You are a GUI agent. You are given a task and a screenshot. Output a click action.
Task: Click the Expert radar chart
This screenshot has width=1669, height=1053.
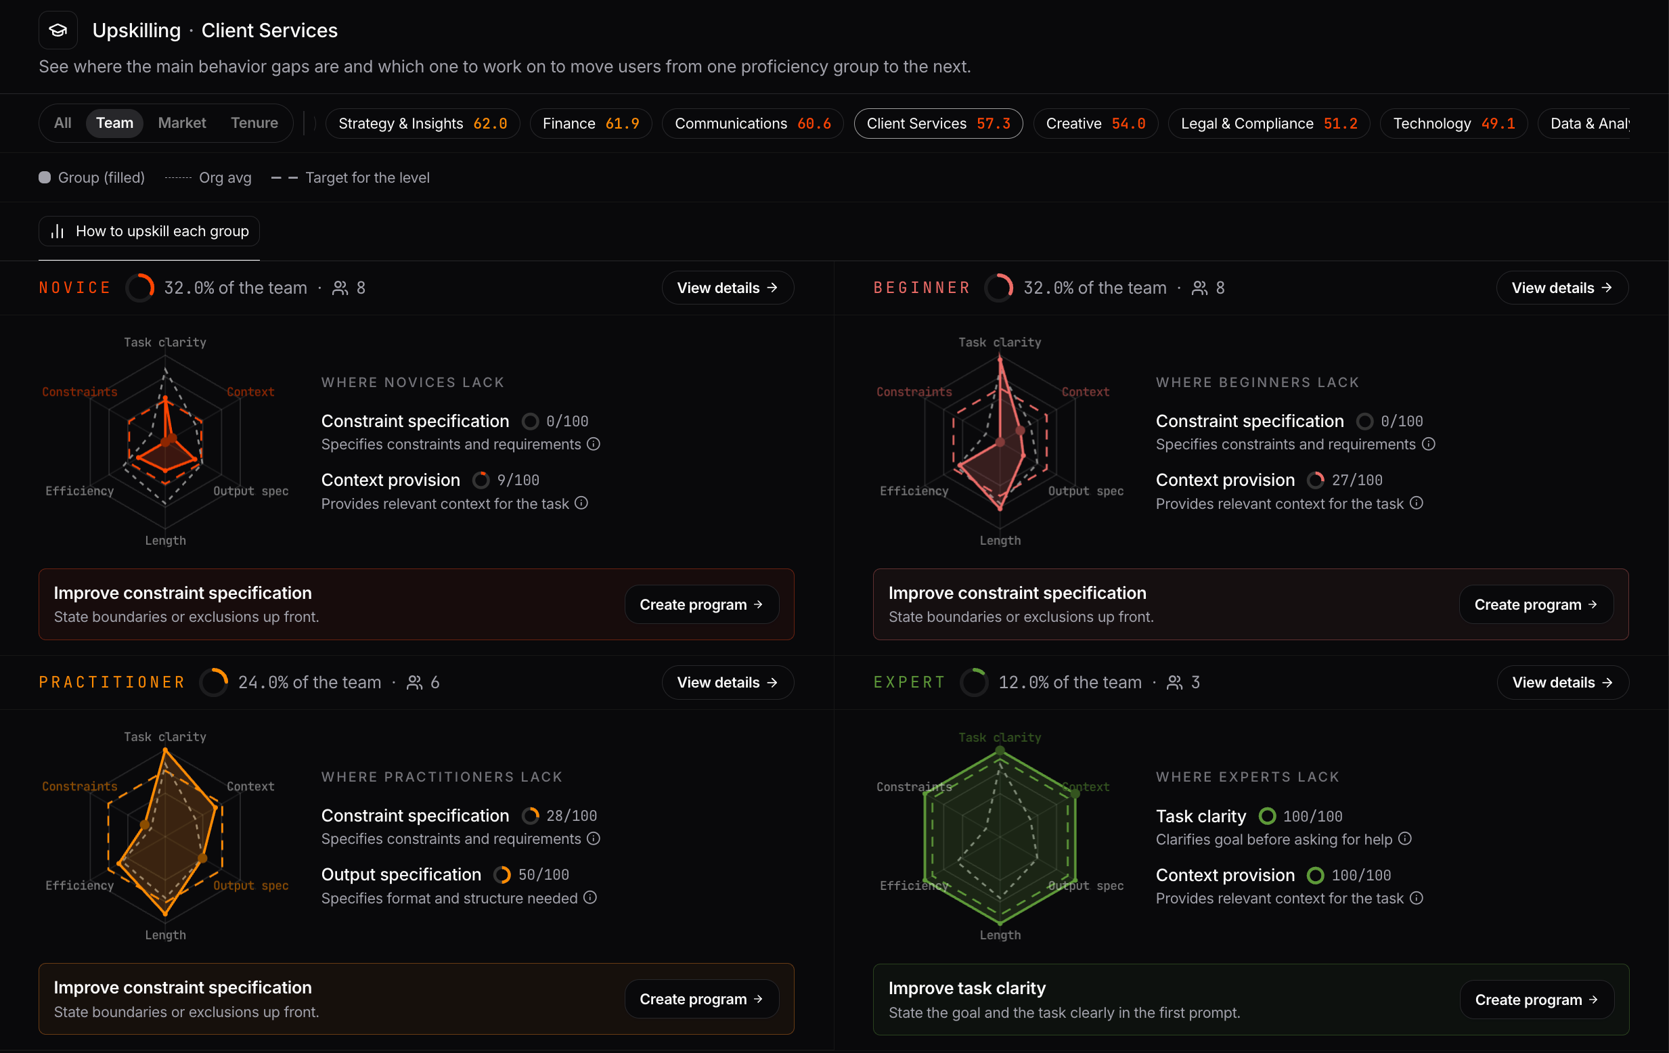click(x=1000, y=836)
